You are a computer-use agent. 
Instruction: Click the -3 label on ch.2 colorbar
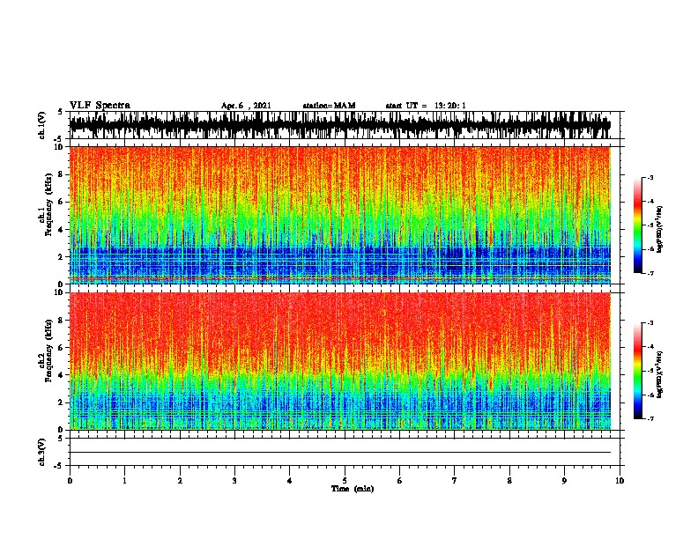coord(650,323)
